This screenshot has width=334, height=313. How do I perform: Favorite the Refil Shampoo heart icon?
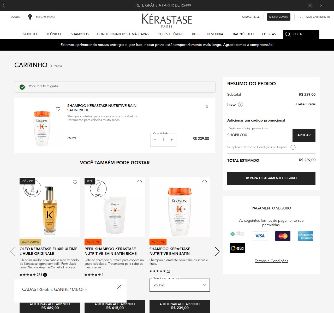140,182
